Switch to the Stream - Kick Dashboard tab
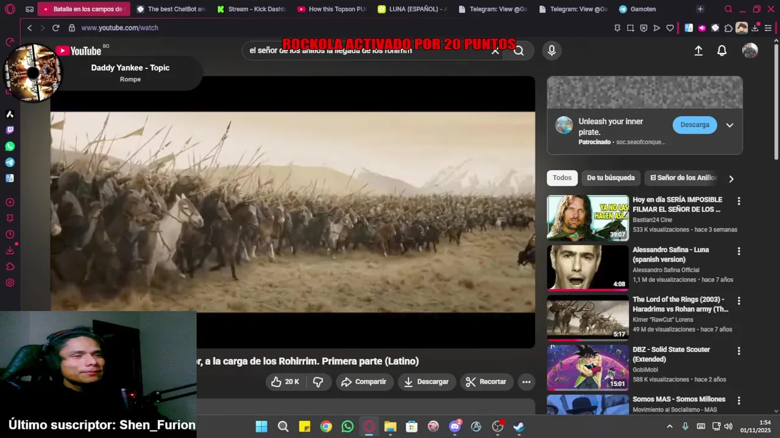 [x=251, y=9]
